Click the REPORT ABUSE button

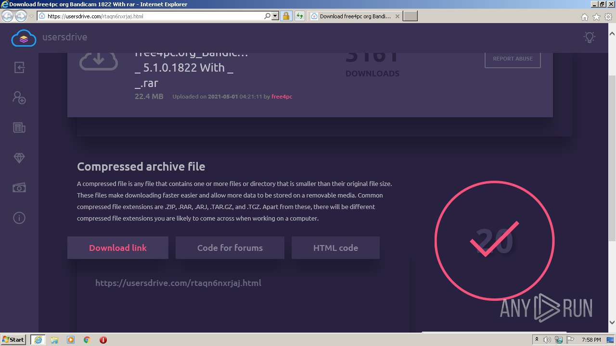[x=513, y=59]
